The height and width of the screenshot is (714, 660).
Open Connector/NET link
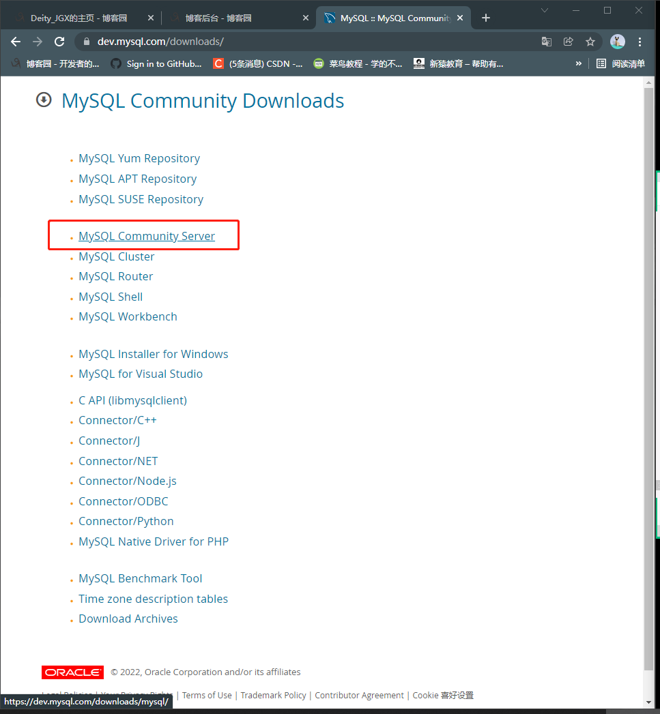pyautogui.click(x=118, y=461)
